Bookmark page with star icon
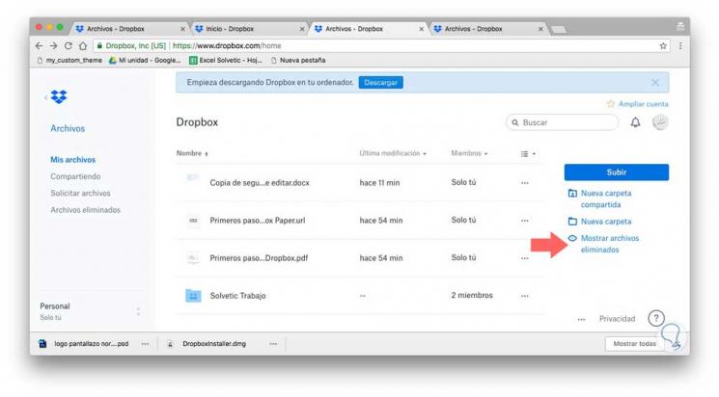The width and height of the screenshot is (719, 397). (663, 46)
